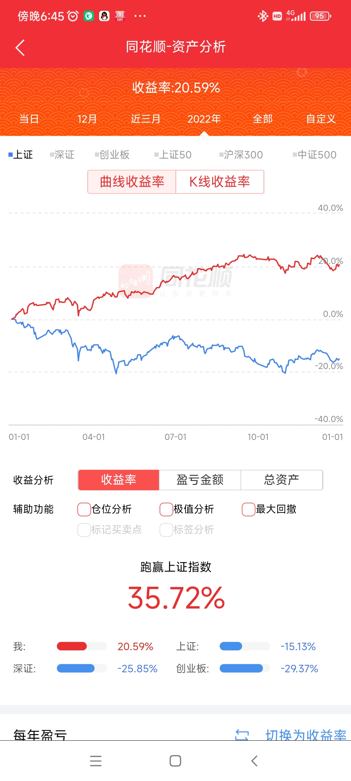This screenshot has height=781, width=351.
Task: Tap the switch arrows icon near 每年盈亏
Action: 242,734
